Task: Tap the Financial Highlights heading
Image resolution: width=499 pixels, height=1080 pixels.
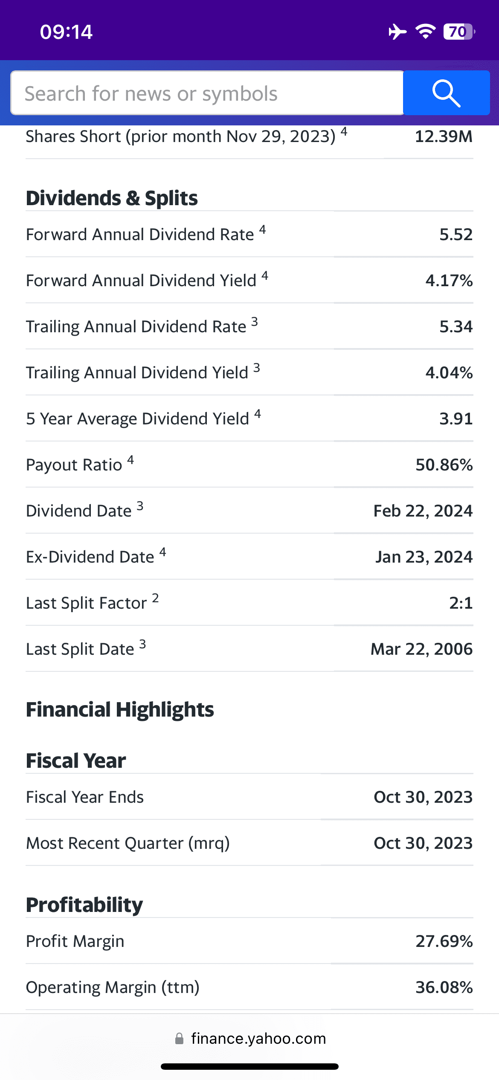Action: pos(120,710)
